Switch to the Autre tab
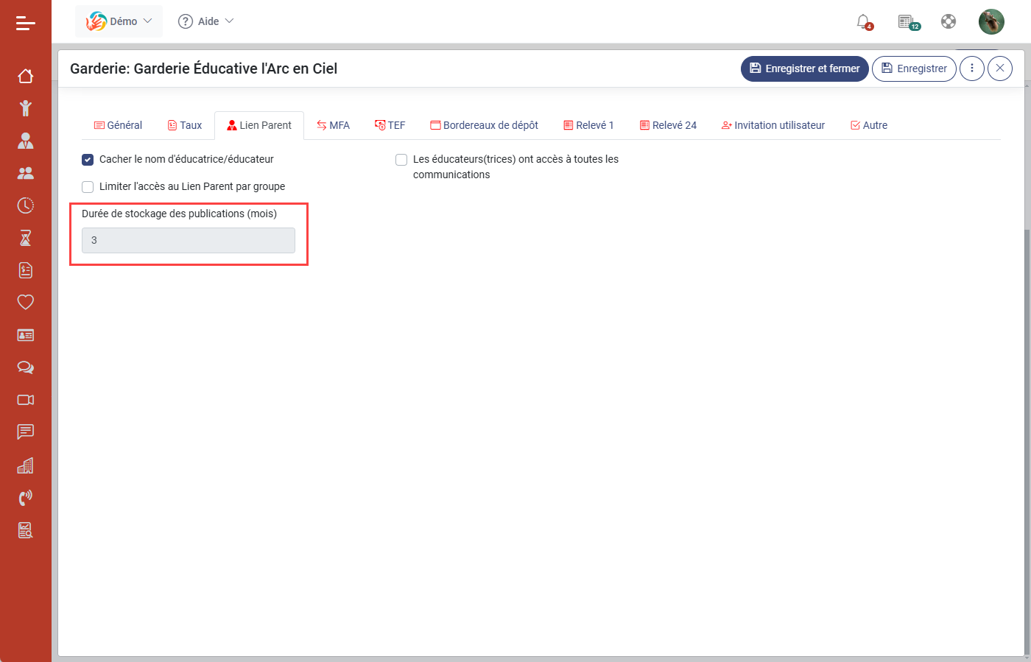1031x662 pixels. (869, 125)
